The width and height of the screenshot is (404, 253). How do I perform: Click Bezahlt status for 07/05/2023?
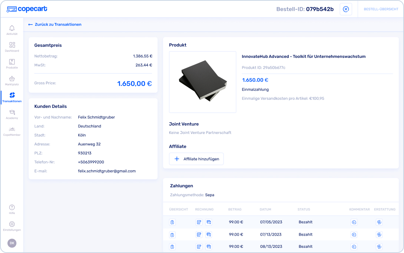pyautogui.click(x=305, y=222)
